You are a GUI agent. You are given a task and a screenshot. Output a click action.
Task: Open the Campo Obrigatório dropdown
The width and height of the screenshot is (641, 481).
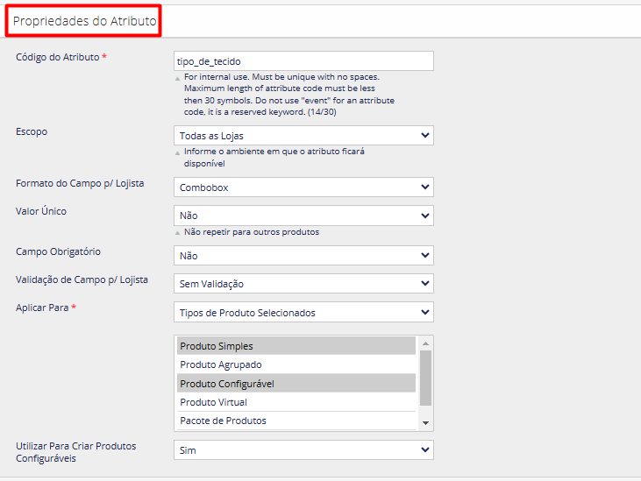click(x=303, y=256)
